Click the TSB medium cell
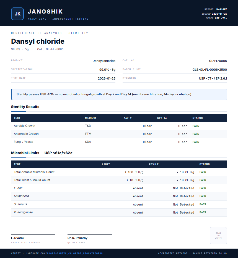238x266 pixels. [x=88, y=126]
